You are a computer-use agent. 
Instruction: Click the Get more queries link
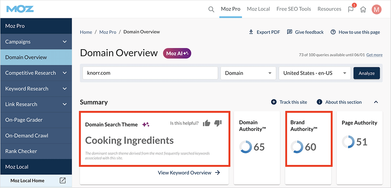coord(374,55)
